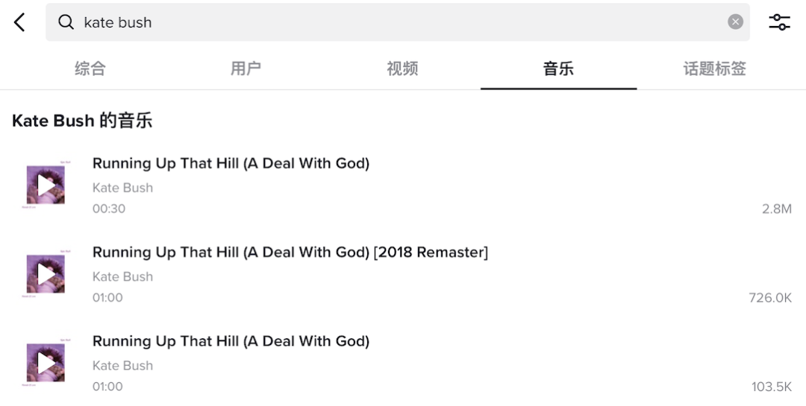Viewport: 806px width, 406px height.
Task: Click the 2.8M usage count
Action: click(x=776, y=209)
